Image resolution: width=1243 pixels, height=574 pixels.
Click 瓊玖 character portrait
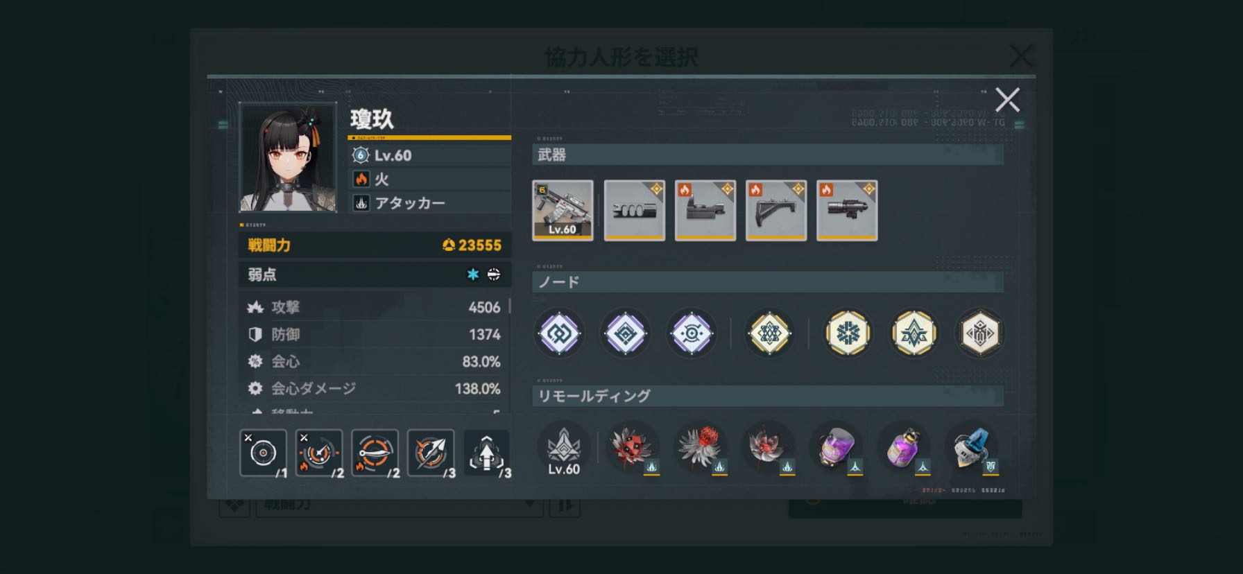pyautogui.click(x=288, y=157)
